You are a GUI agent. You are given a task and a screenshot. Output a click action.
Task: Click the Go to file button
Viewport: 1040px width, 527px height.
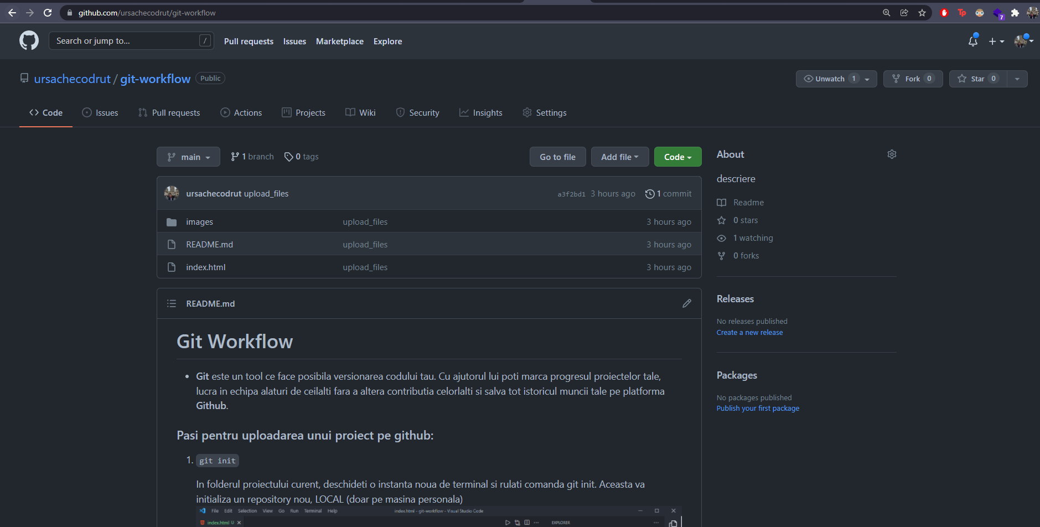click(x=557, y=157)
